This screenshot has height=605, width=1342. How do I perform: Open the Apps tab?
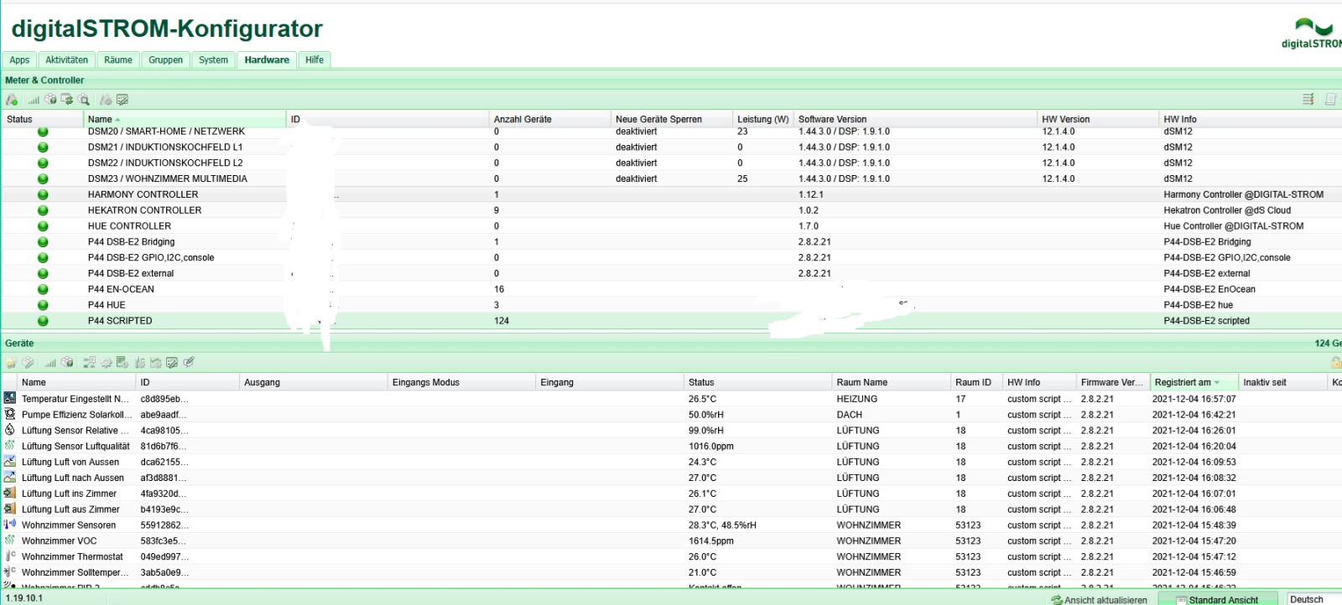(19, 59)
